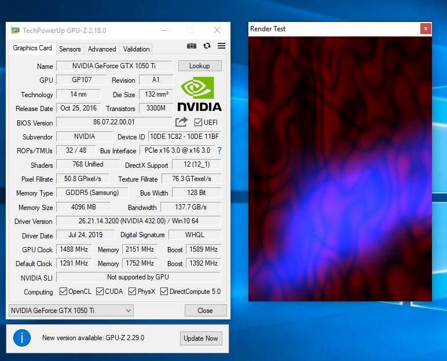Click the GPU-Z screenshot camera icon
447x361 pixels.
pos(191,46)
